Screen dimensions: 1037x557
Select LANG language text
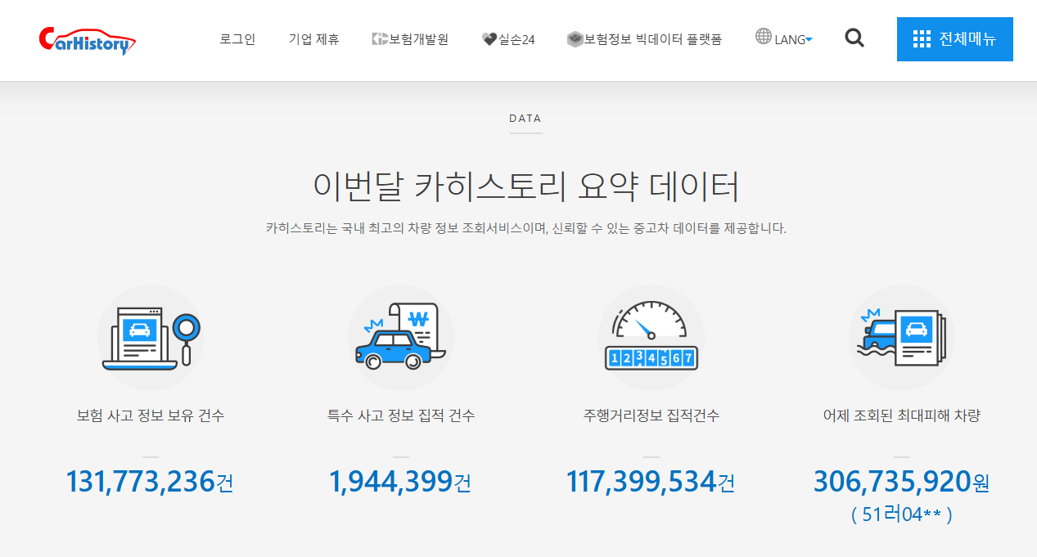[x=790, y=40]
